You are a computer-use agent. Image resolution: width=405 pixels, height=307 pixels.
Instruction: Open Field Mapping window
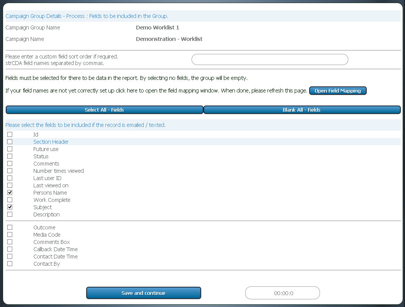tap(338, 91)
